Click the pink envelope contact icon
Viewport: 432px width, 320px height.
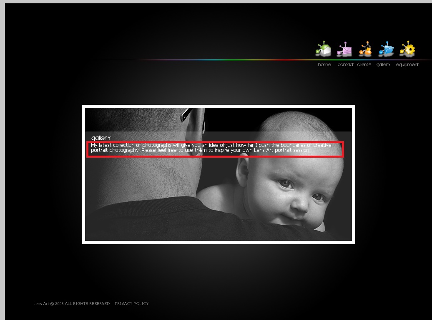[x=344, y=49]
